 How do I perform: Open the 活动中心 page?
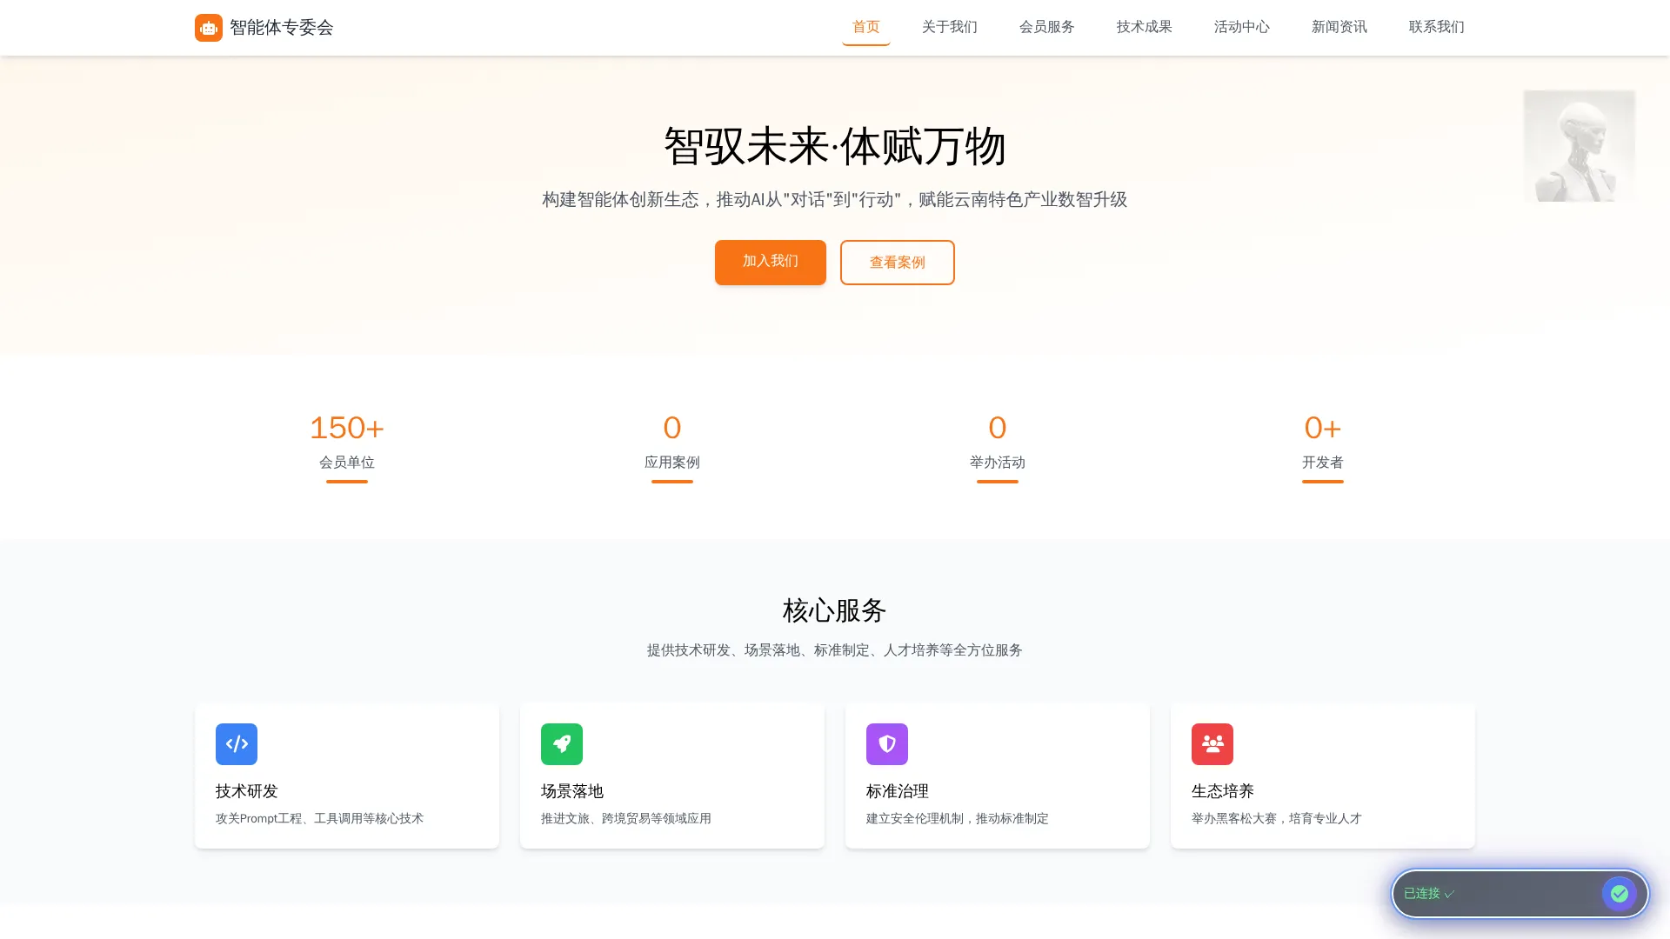[1241, 27]
